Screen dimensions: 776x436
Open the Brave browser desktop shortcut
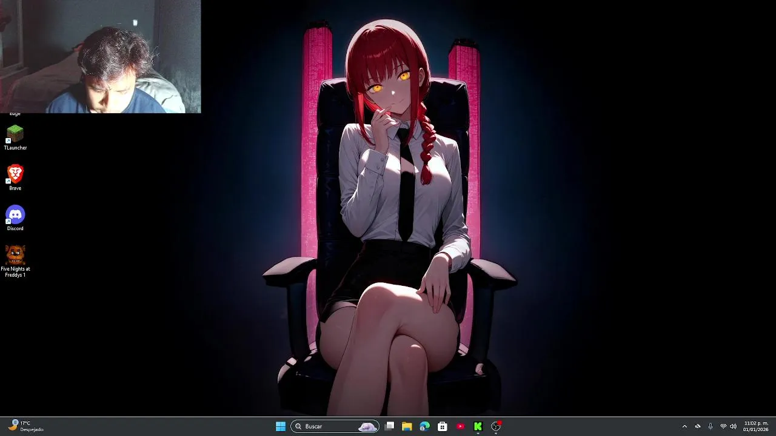tap(15, 177)
